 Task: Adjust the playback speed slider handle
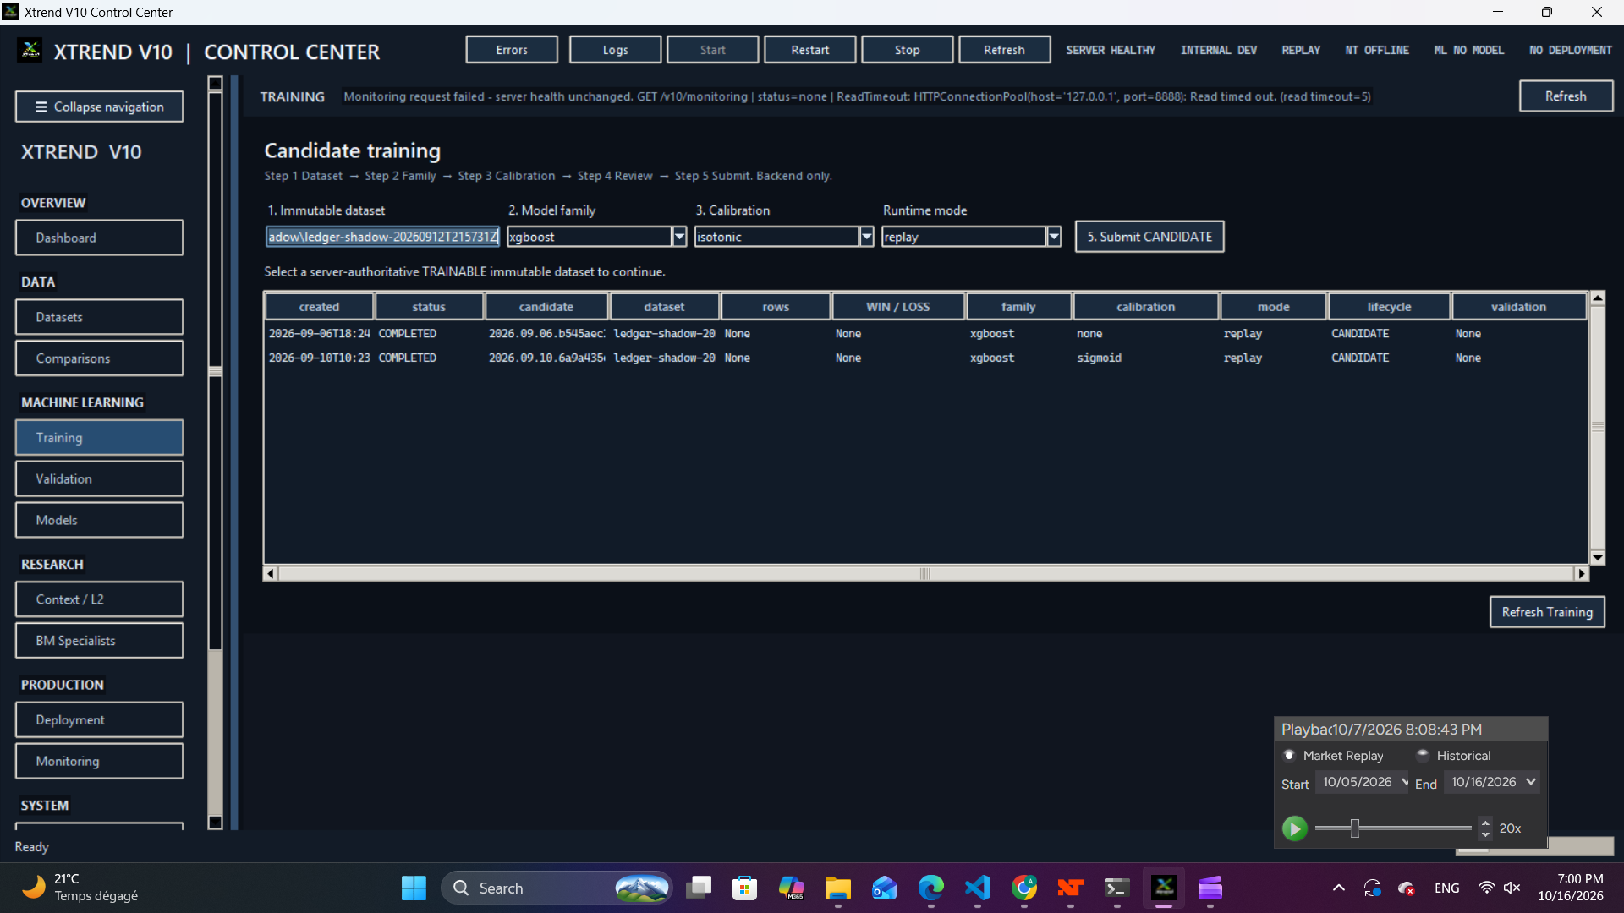(x=1355, y=828)
